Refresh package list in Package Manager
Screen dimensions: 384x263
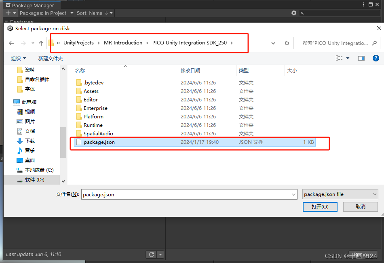tap(152, 255)
